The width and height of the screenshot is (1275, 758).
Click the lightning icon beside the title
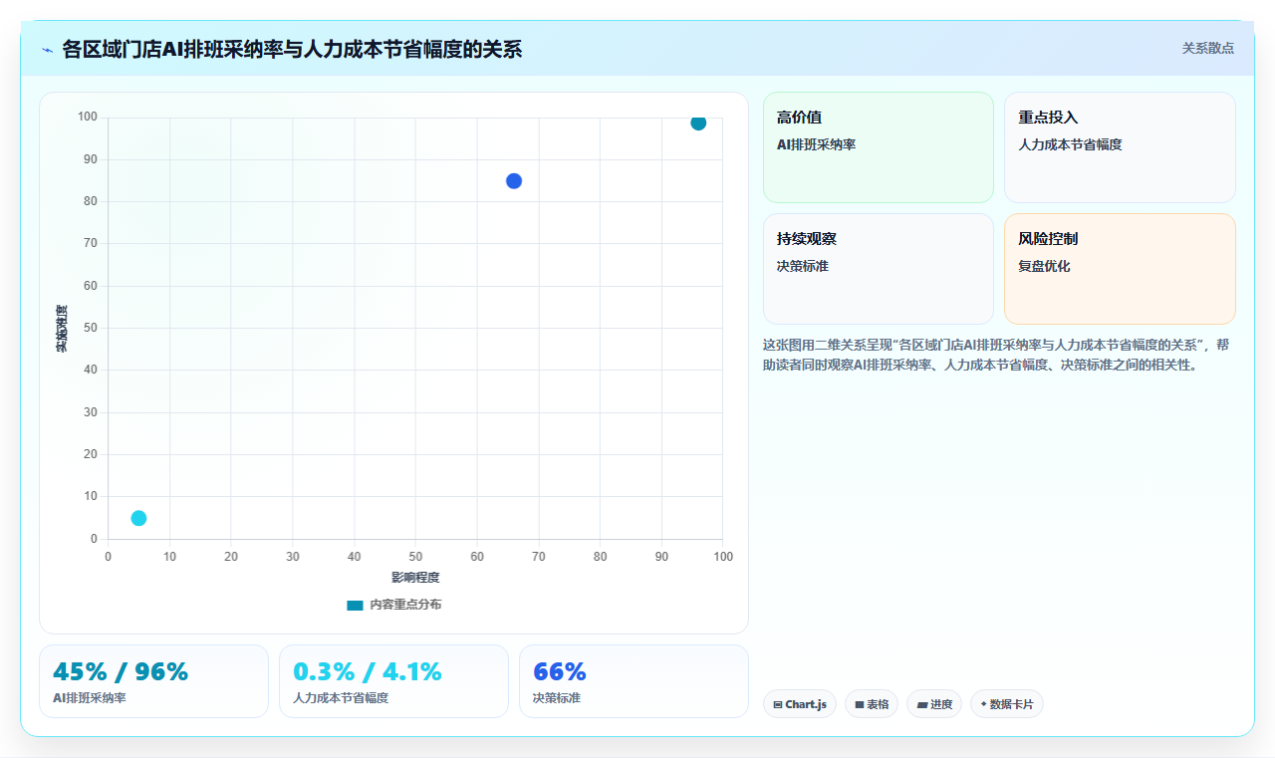click(47, 50)
